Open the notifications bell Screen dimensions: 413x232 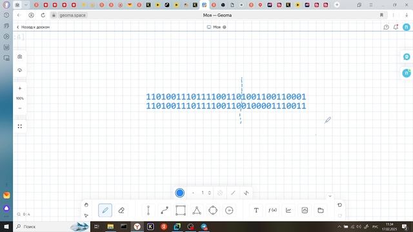coord(396,27)
